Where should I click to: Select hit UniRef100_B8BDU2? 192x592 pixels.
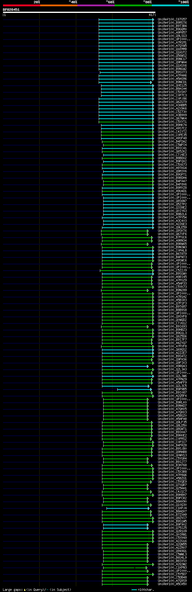tap(172, 158)
